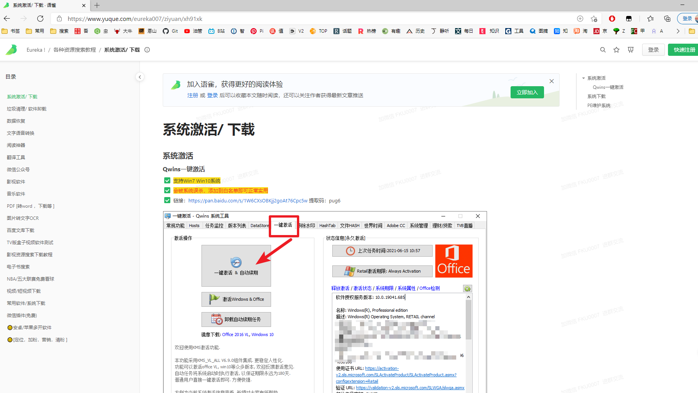Open the 常用 bookmarks folder
The image size is (698, 393).
(35, 31)
